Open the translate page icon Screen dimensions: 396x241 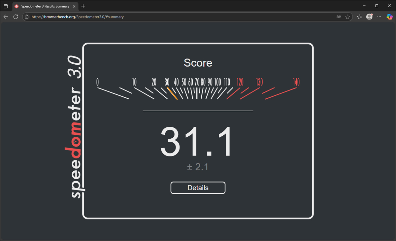(x=339, y=17)
